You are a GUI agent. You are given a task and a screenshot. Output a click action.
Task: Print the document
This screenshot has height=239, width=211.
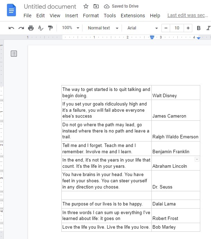tap(31, 28)
